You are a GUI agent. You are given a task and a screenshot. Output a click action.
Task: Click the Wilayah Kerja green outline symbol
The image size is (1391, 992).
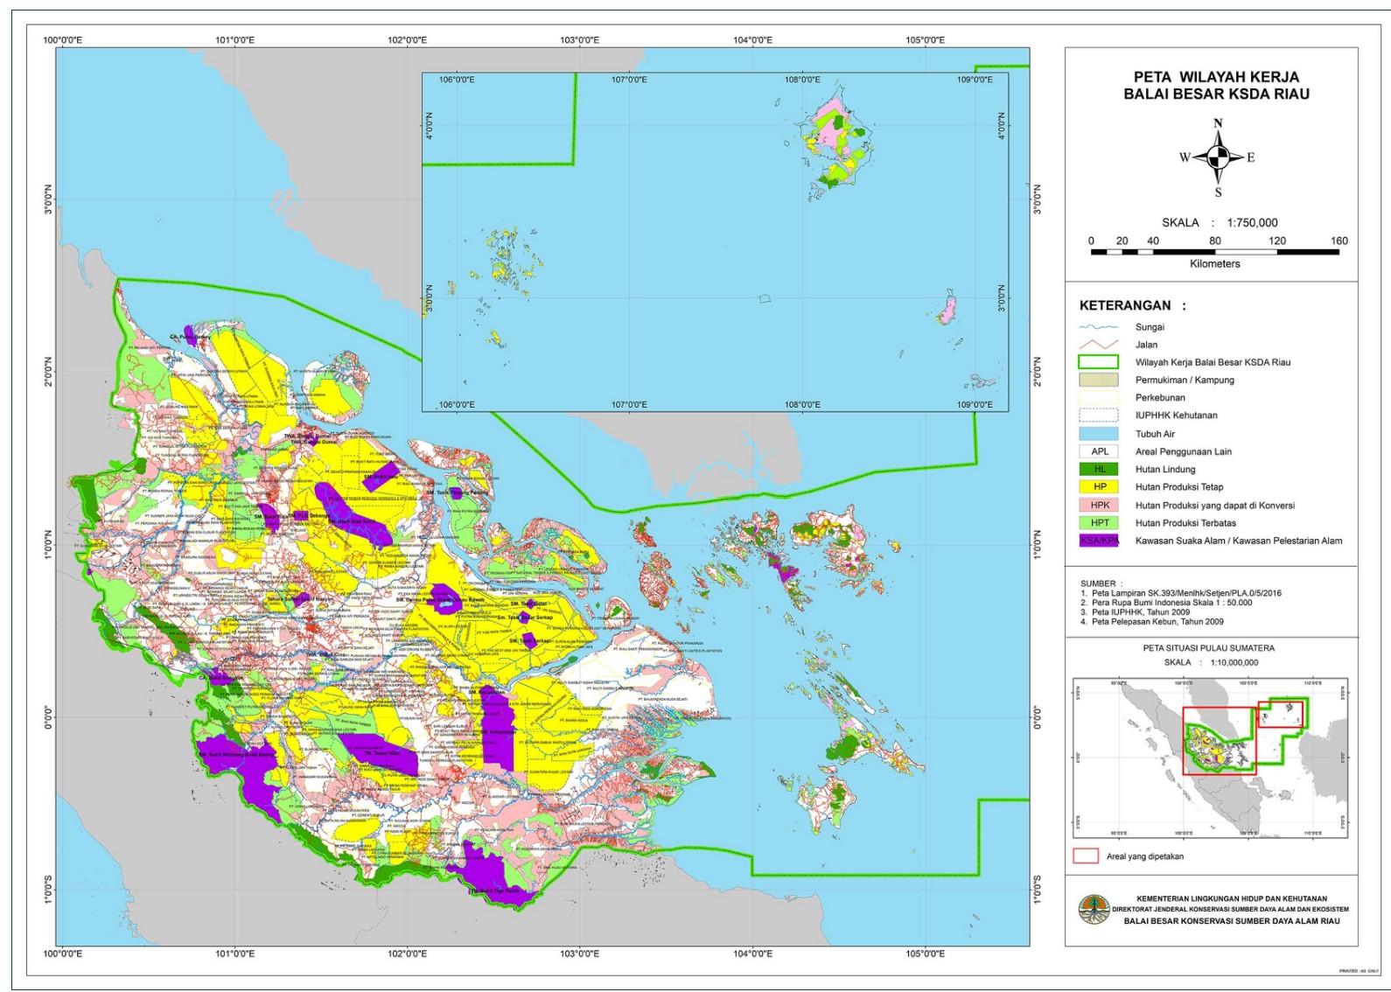coord(1099,362)
